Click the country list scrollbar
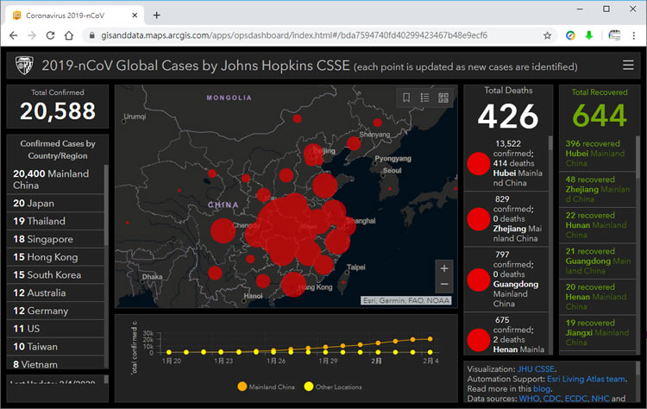647x409 pixels. click(x=106, y=204)
